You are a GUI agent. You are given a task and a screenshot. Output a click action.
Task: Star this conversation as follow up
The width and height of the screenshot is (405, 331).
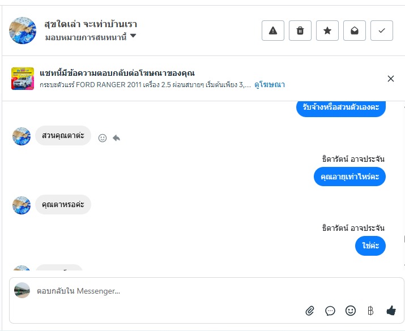pos(327,31)
